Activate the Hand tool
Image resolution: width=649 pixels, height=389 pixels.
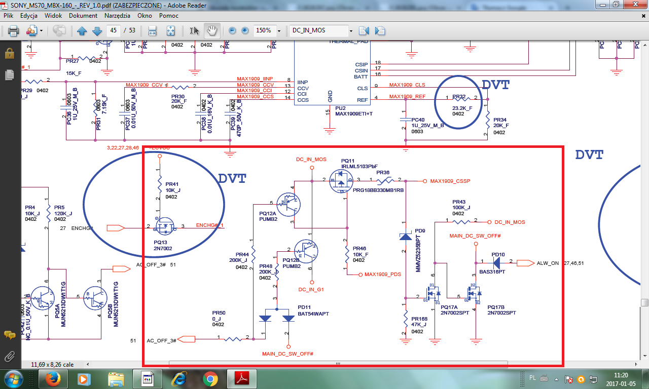(211, 30)
